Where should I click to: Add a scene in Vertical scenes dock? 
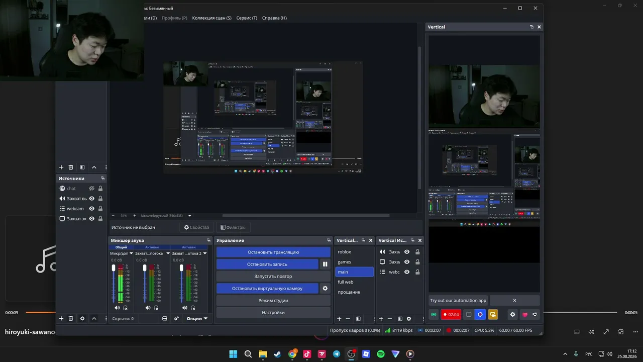click(339, 319)
